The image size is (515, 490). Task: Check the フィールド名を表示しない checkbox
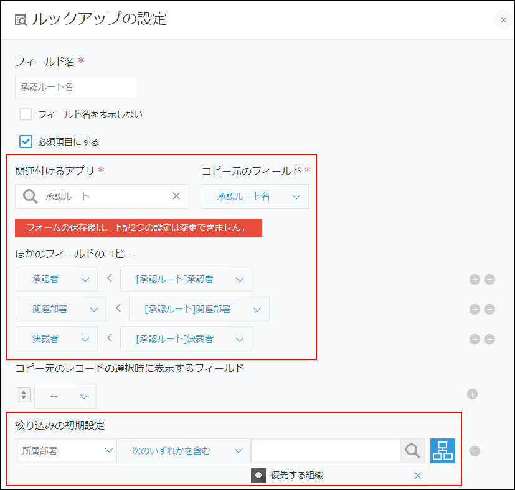click(25, 114)
